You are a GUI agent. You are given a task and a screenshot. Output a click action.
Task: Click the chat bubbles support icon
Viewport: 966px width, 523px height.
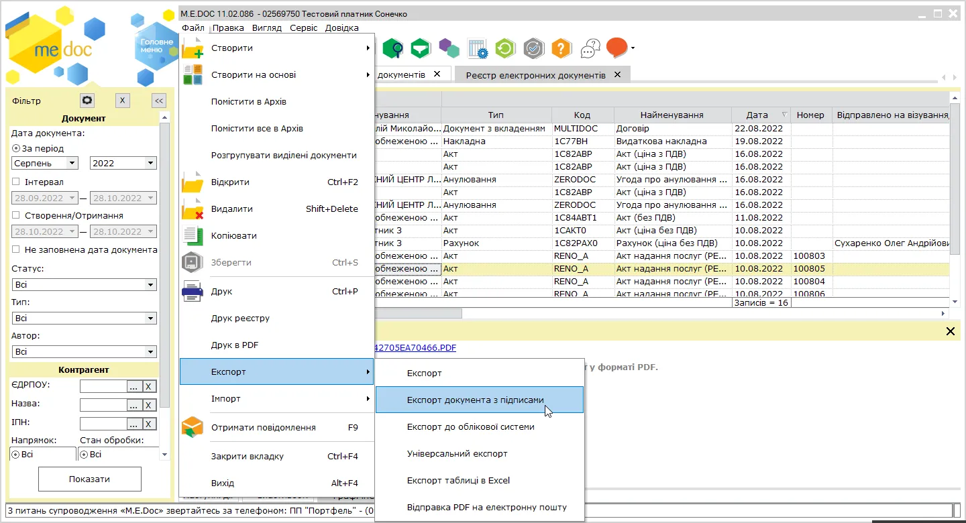590,48
